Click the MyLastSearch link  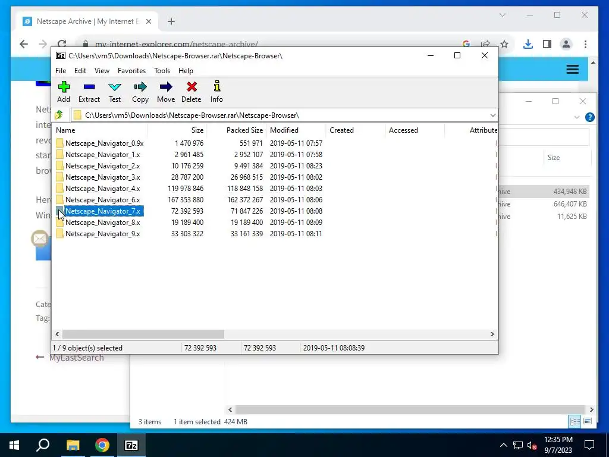point(77,358)
